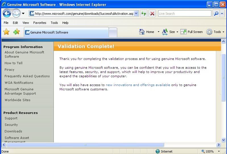Screen dimensions: 227x154
Task: Click the Done status bar text
Action: coord(5,151)
